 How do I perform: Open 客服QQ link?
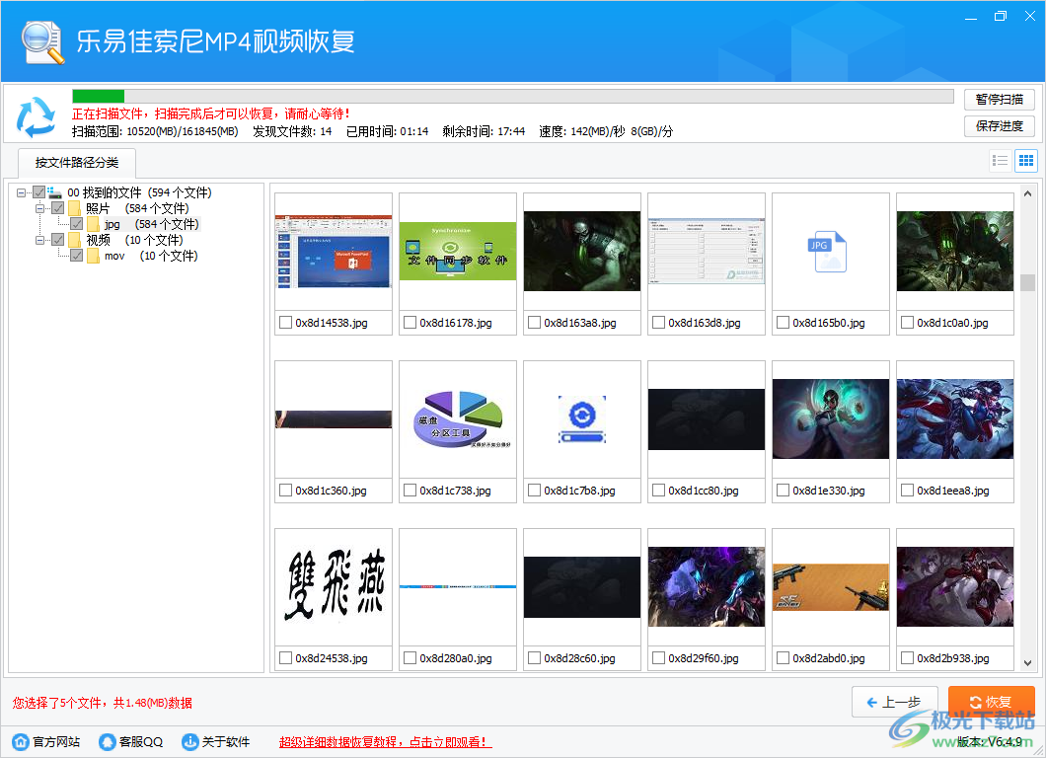point(141,742)
